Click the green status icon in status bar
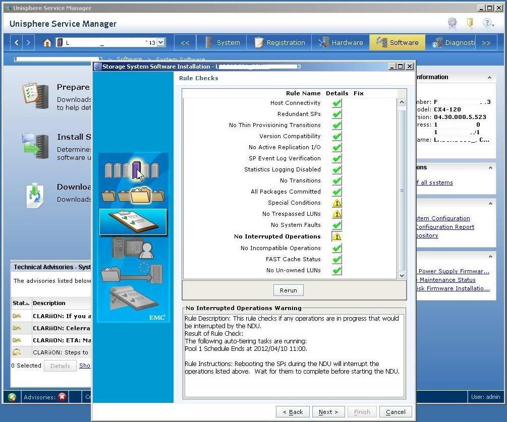This screenshot has width=507, height=422. tap(12, 397)
